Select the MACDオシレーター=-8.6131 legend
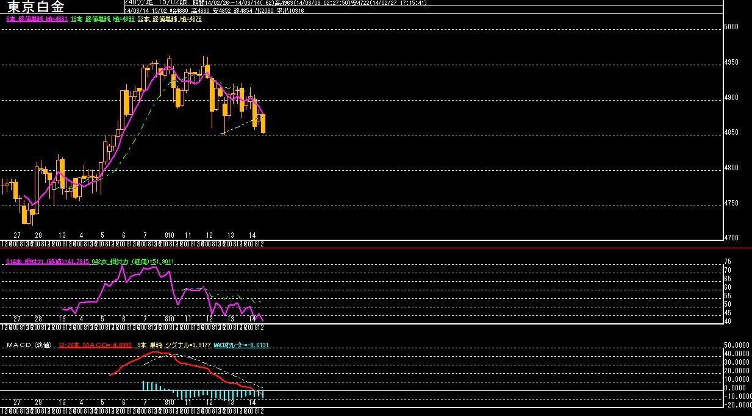This screenshot has height=416, width=752. (242, 345)
